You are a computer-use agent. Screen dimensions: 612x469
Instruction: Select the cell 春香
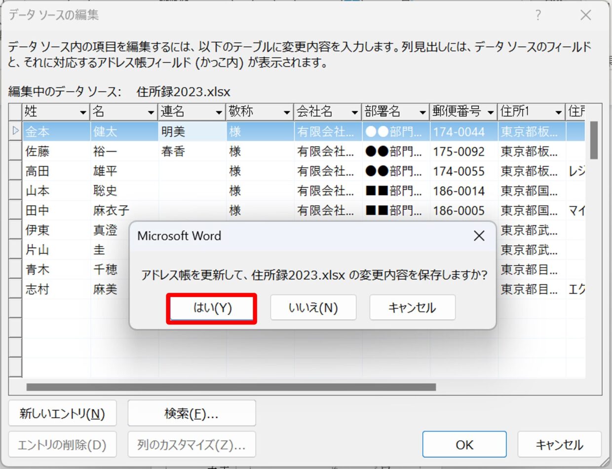click(x=192, y=152)
